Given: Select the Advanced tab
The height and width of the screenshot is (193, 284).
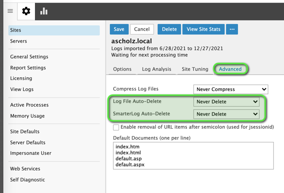Looking at the screenshot, I should [x=230, y=69].
